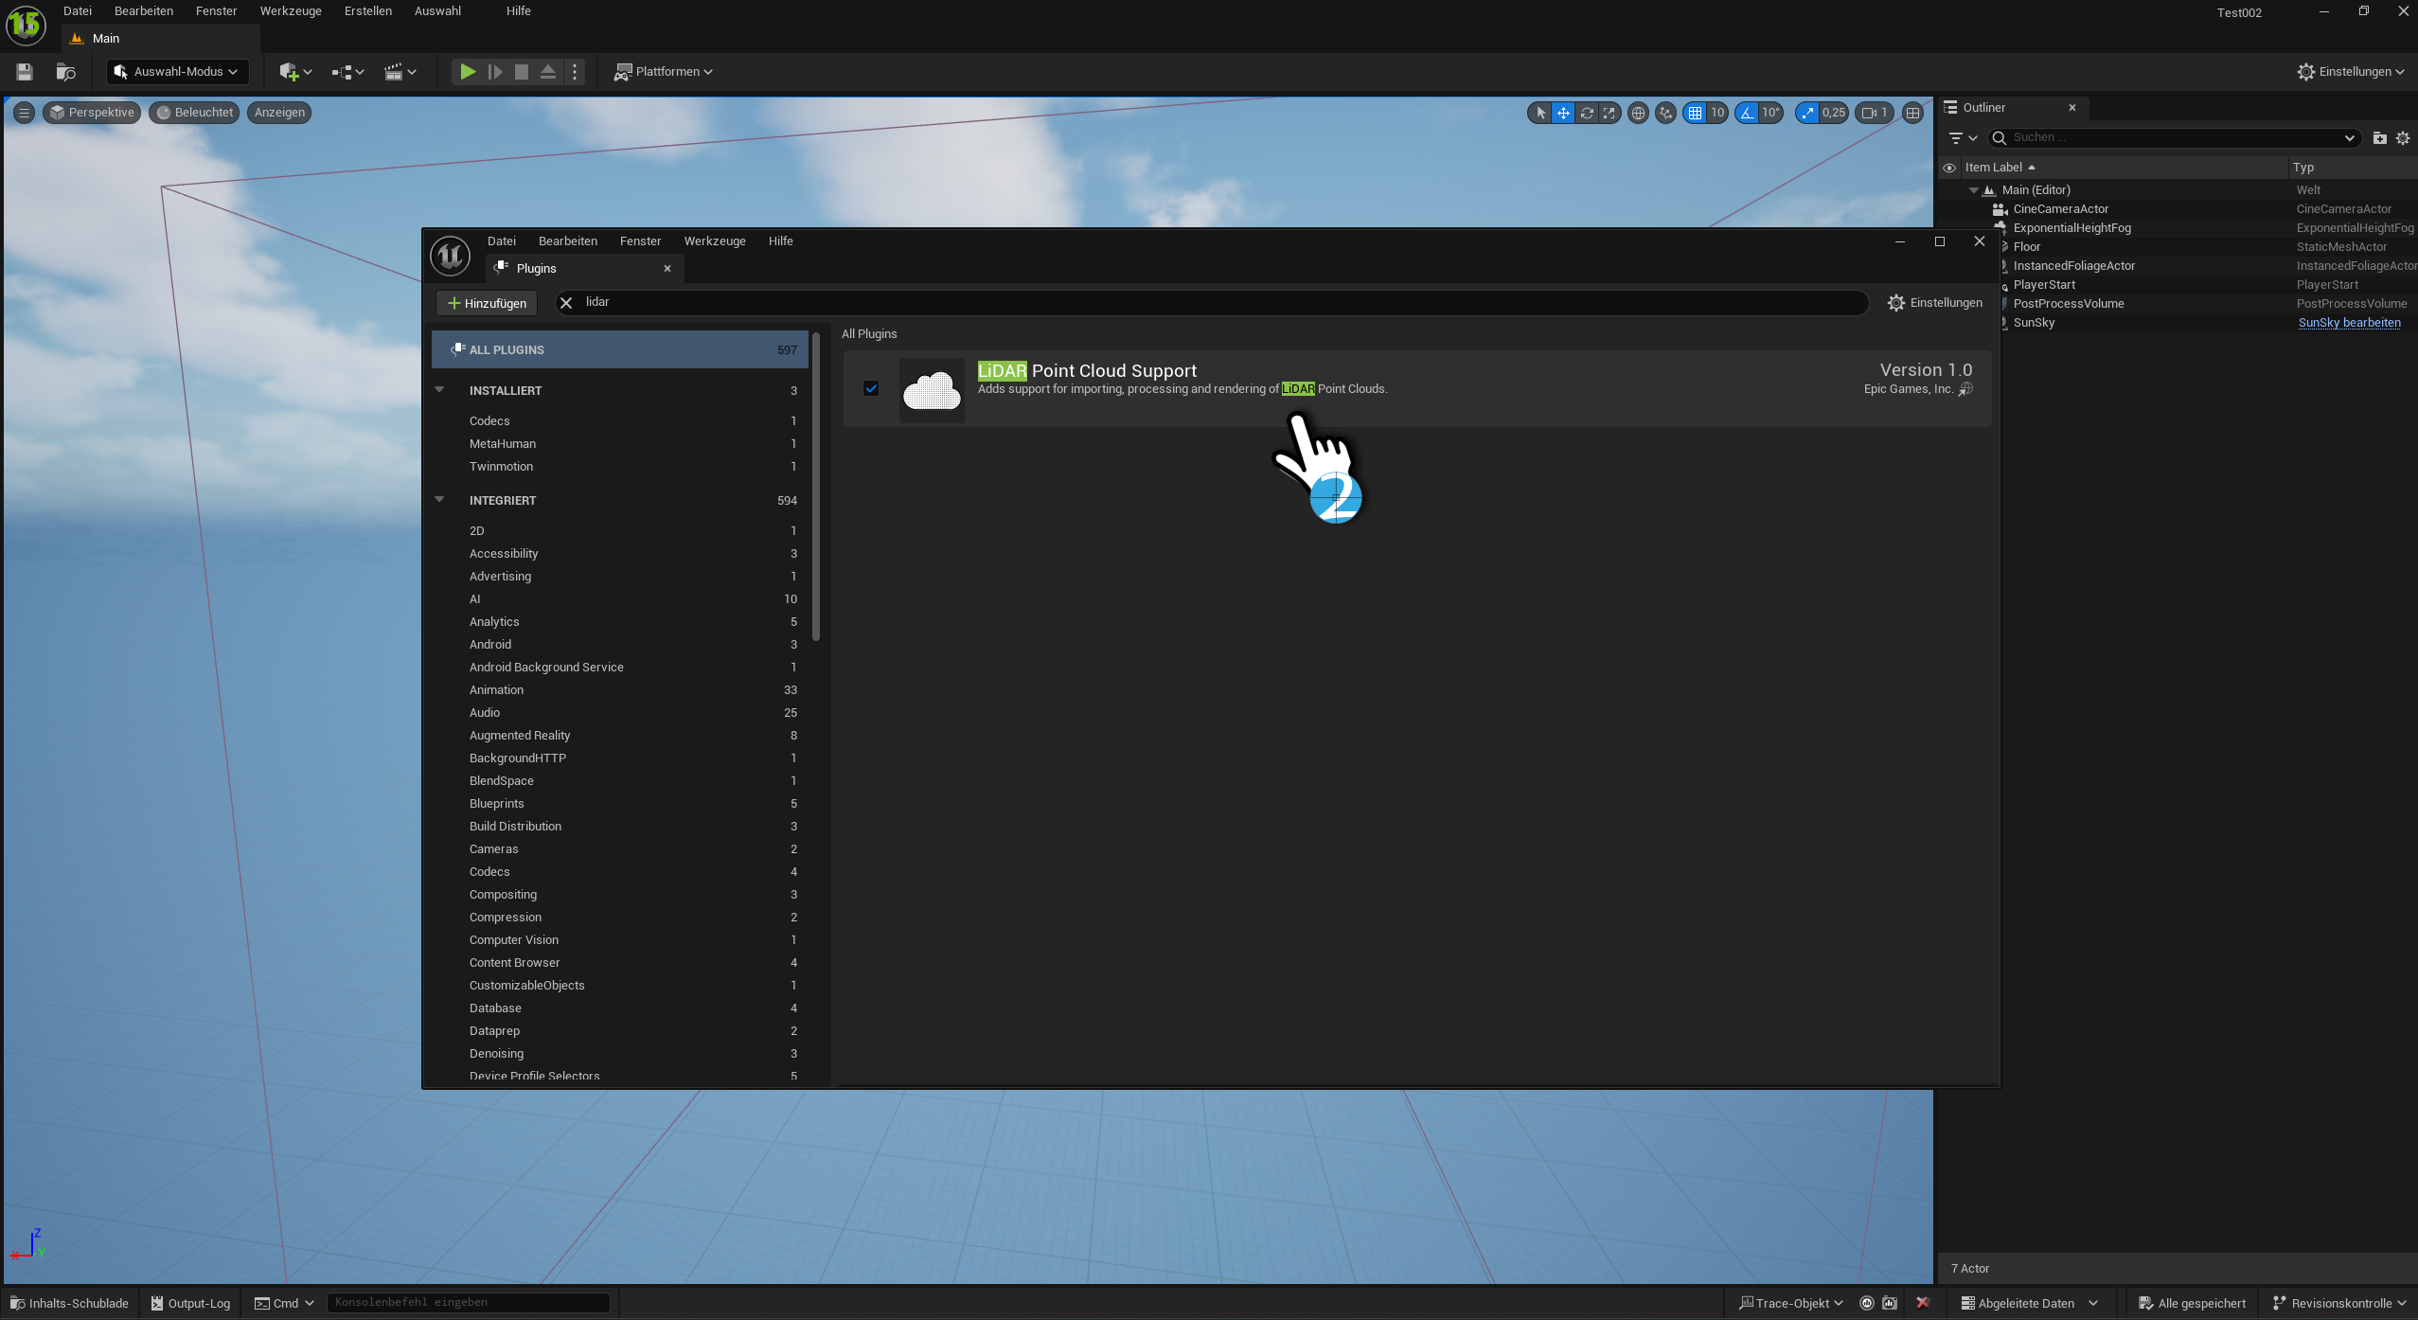
Task: Toggle scale snapping icon
Action: click(1807, 113)
